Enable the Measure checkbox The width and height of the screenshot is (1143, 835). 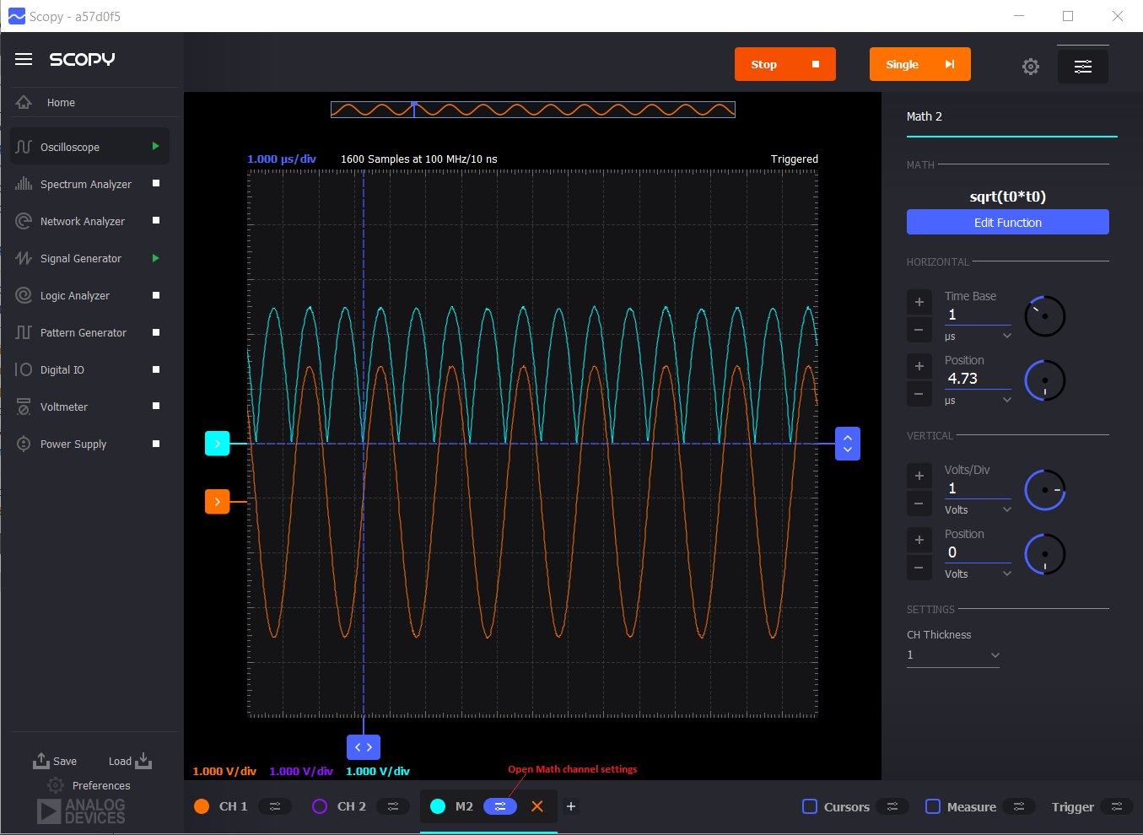click(933, 806)
